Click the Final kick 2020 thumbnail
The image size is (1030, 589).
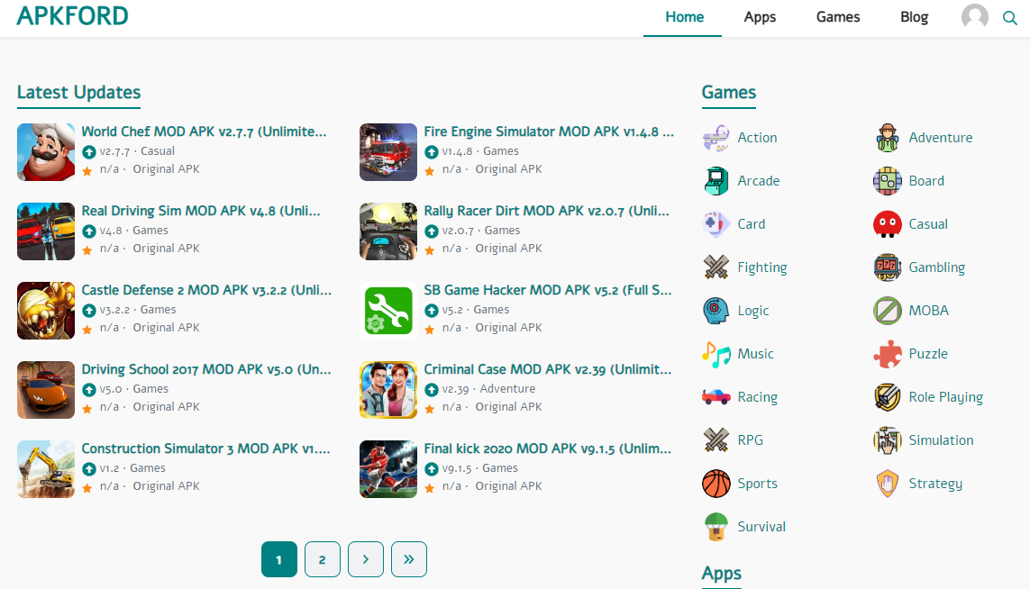point(388,469)
